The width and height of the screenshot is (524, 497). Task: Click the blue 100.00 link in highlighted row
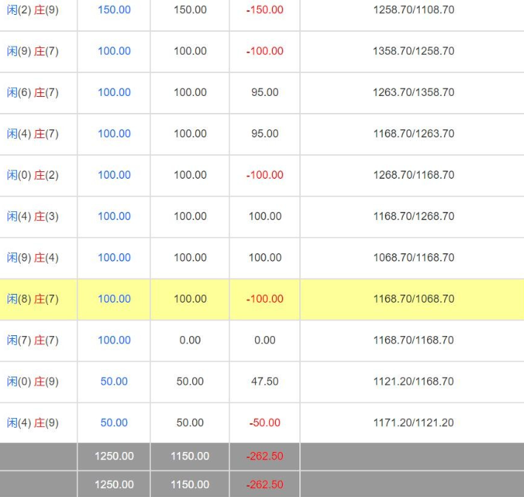click(114, 299)
